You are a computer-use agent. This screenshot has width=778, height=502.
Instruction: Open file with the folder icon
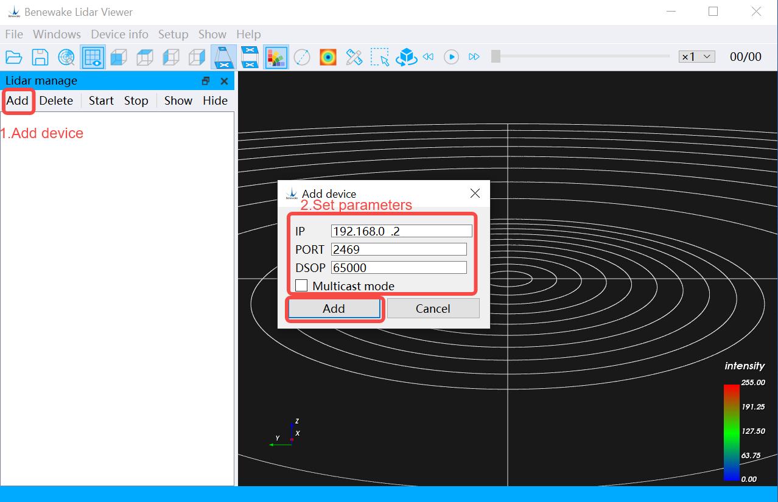tap(13, 57)
